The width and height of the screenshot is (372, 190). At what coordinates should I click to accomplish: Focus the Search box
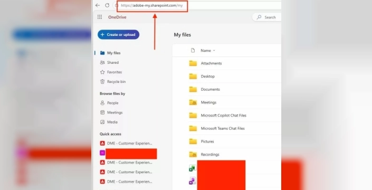(x=266, y=17)
